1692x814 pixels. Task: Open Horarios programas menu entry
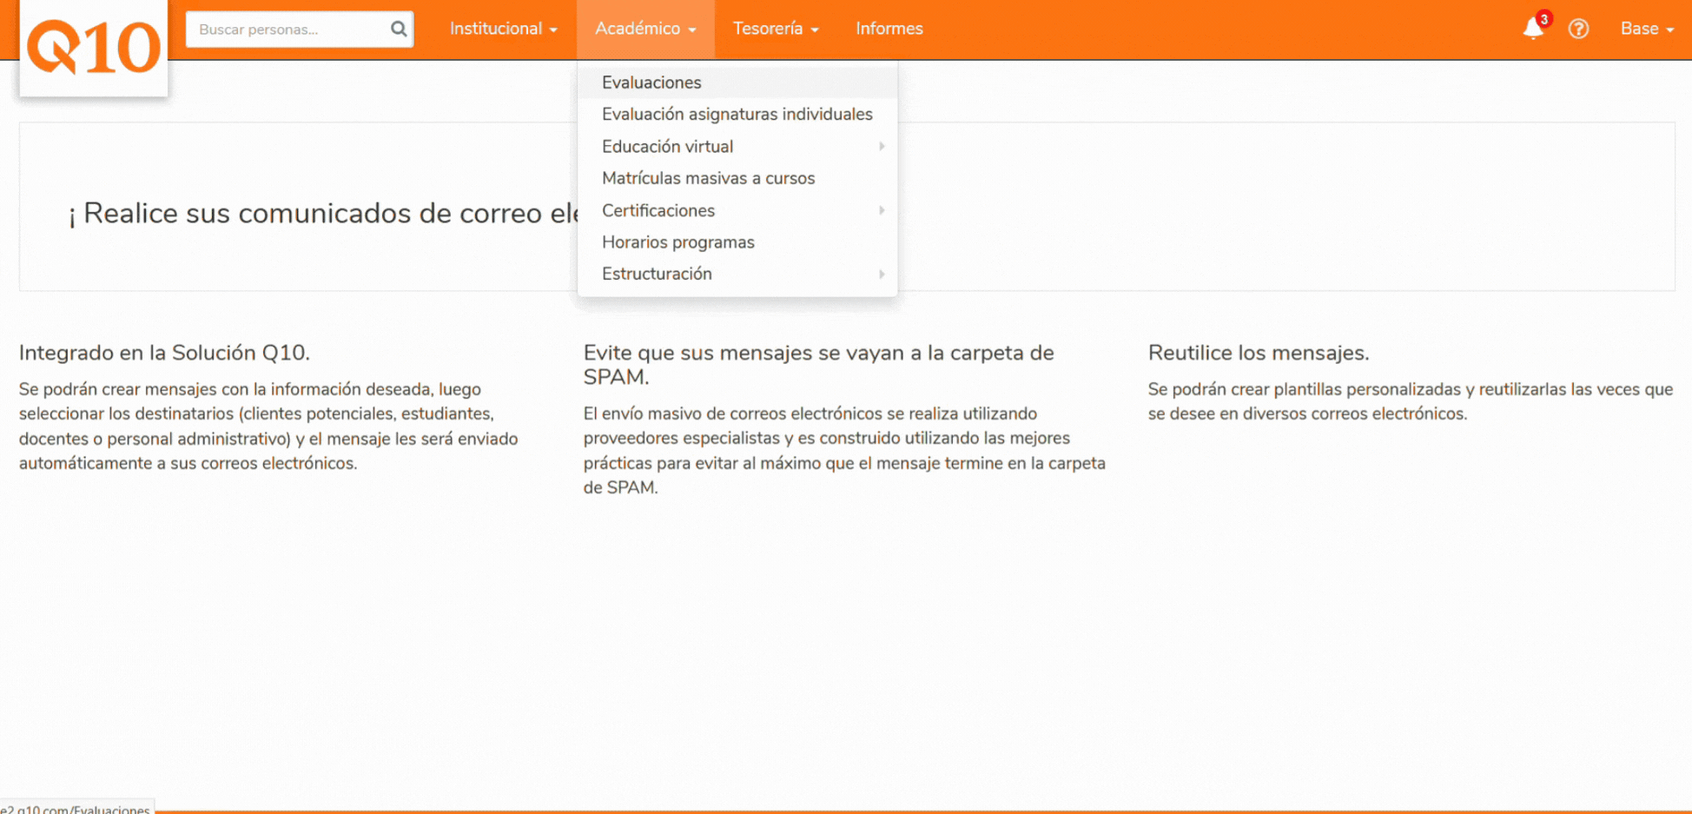[737, 242]
